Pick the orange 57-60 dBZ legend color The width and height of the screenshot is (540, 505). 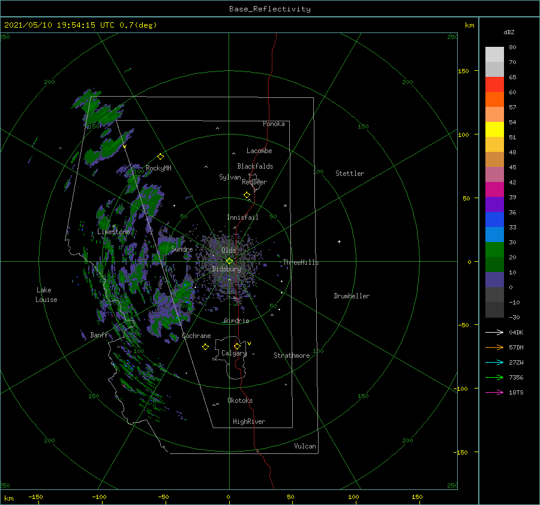(494, 99)
